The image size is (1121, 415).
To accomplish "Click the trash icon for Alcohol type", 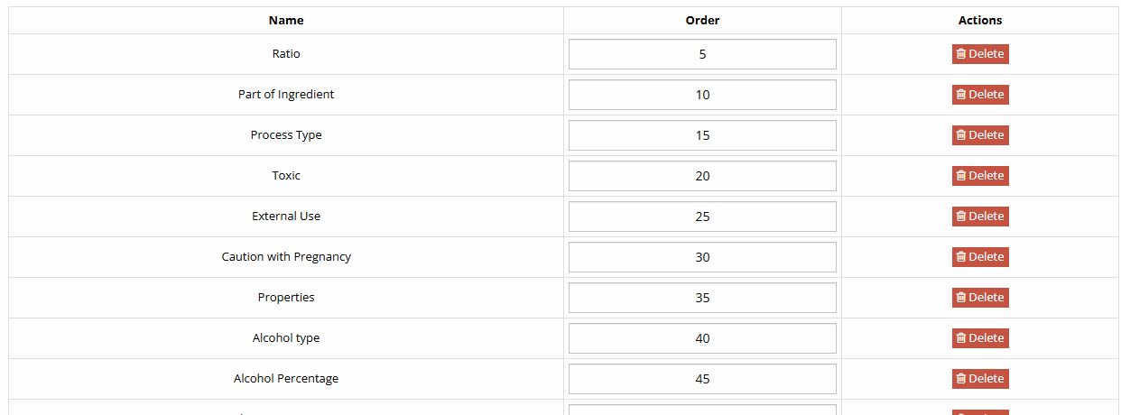I will point(961,338).
